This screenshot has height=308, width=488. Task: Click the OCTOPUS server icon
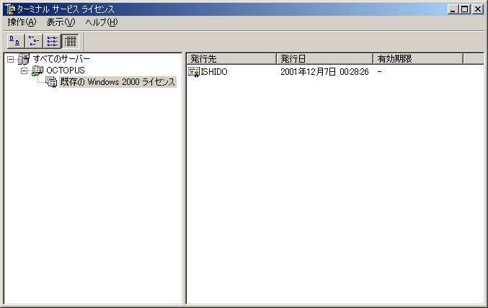pyautogui.click(x=37, y=71)
